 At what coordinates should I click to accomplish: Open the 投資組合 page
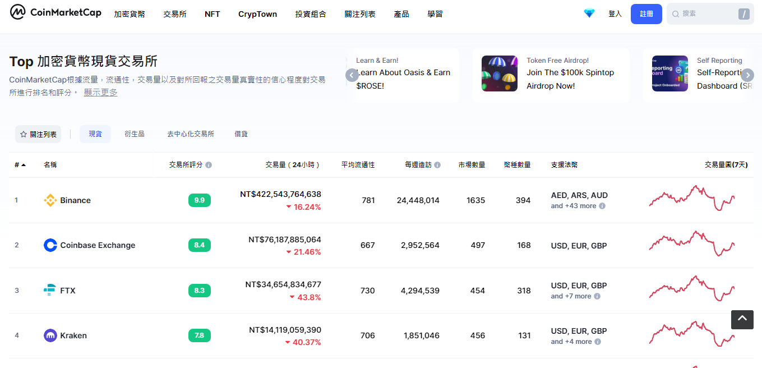click(311, 14)
